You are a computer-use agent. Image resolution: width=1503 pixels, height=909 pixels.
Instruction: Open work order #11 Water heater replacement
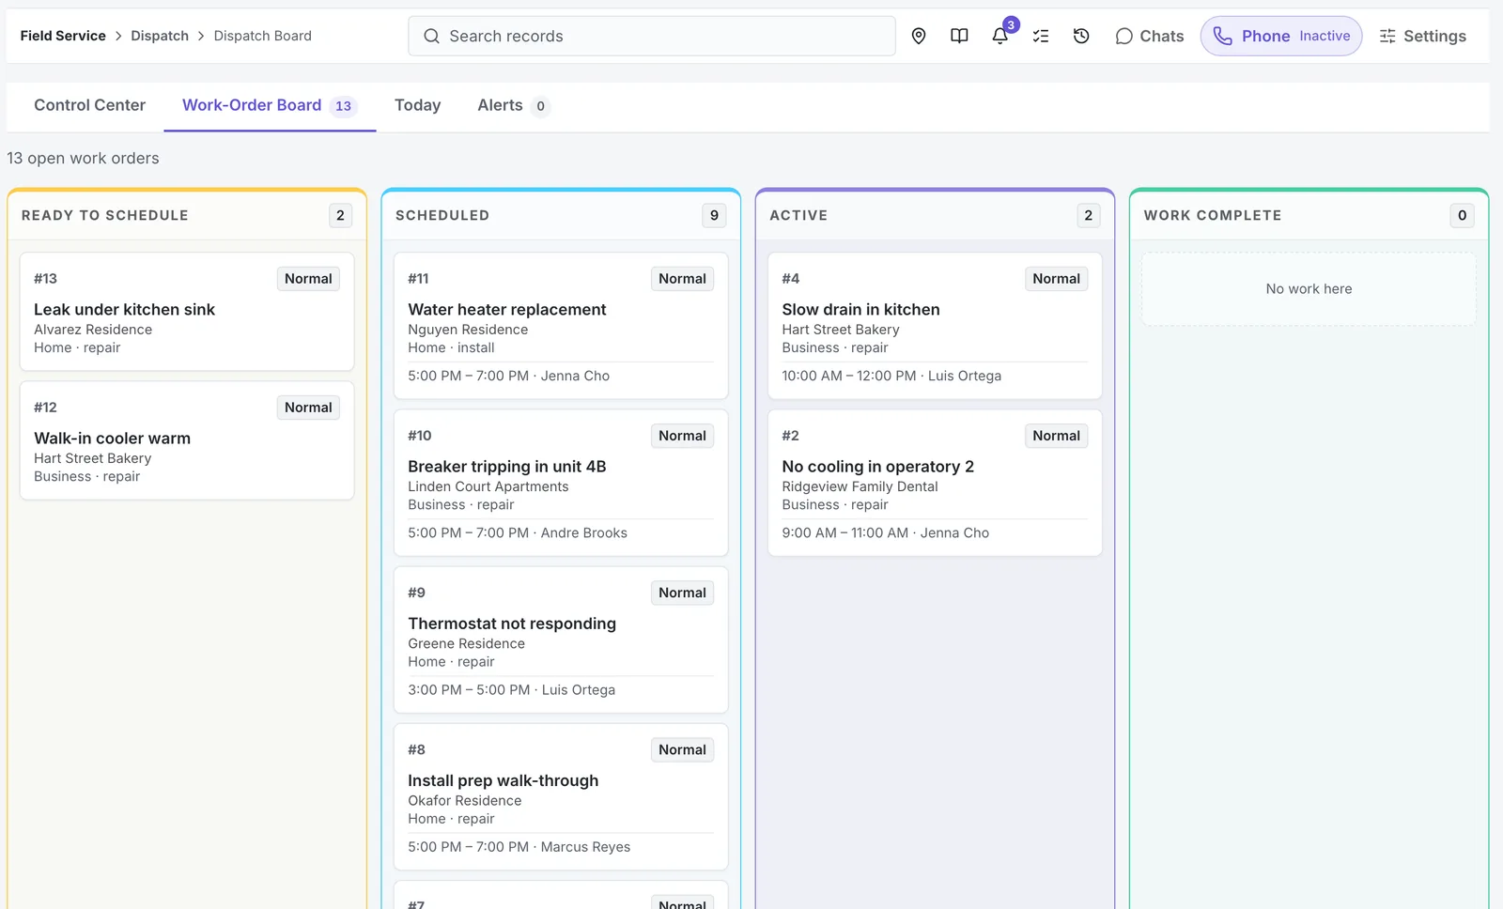(x=561, y=326)
